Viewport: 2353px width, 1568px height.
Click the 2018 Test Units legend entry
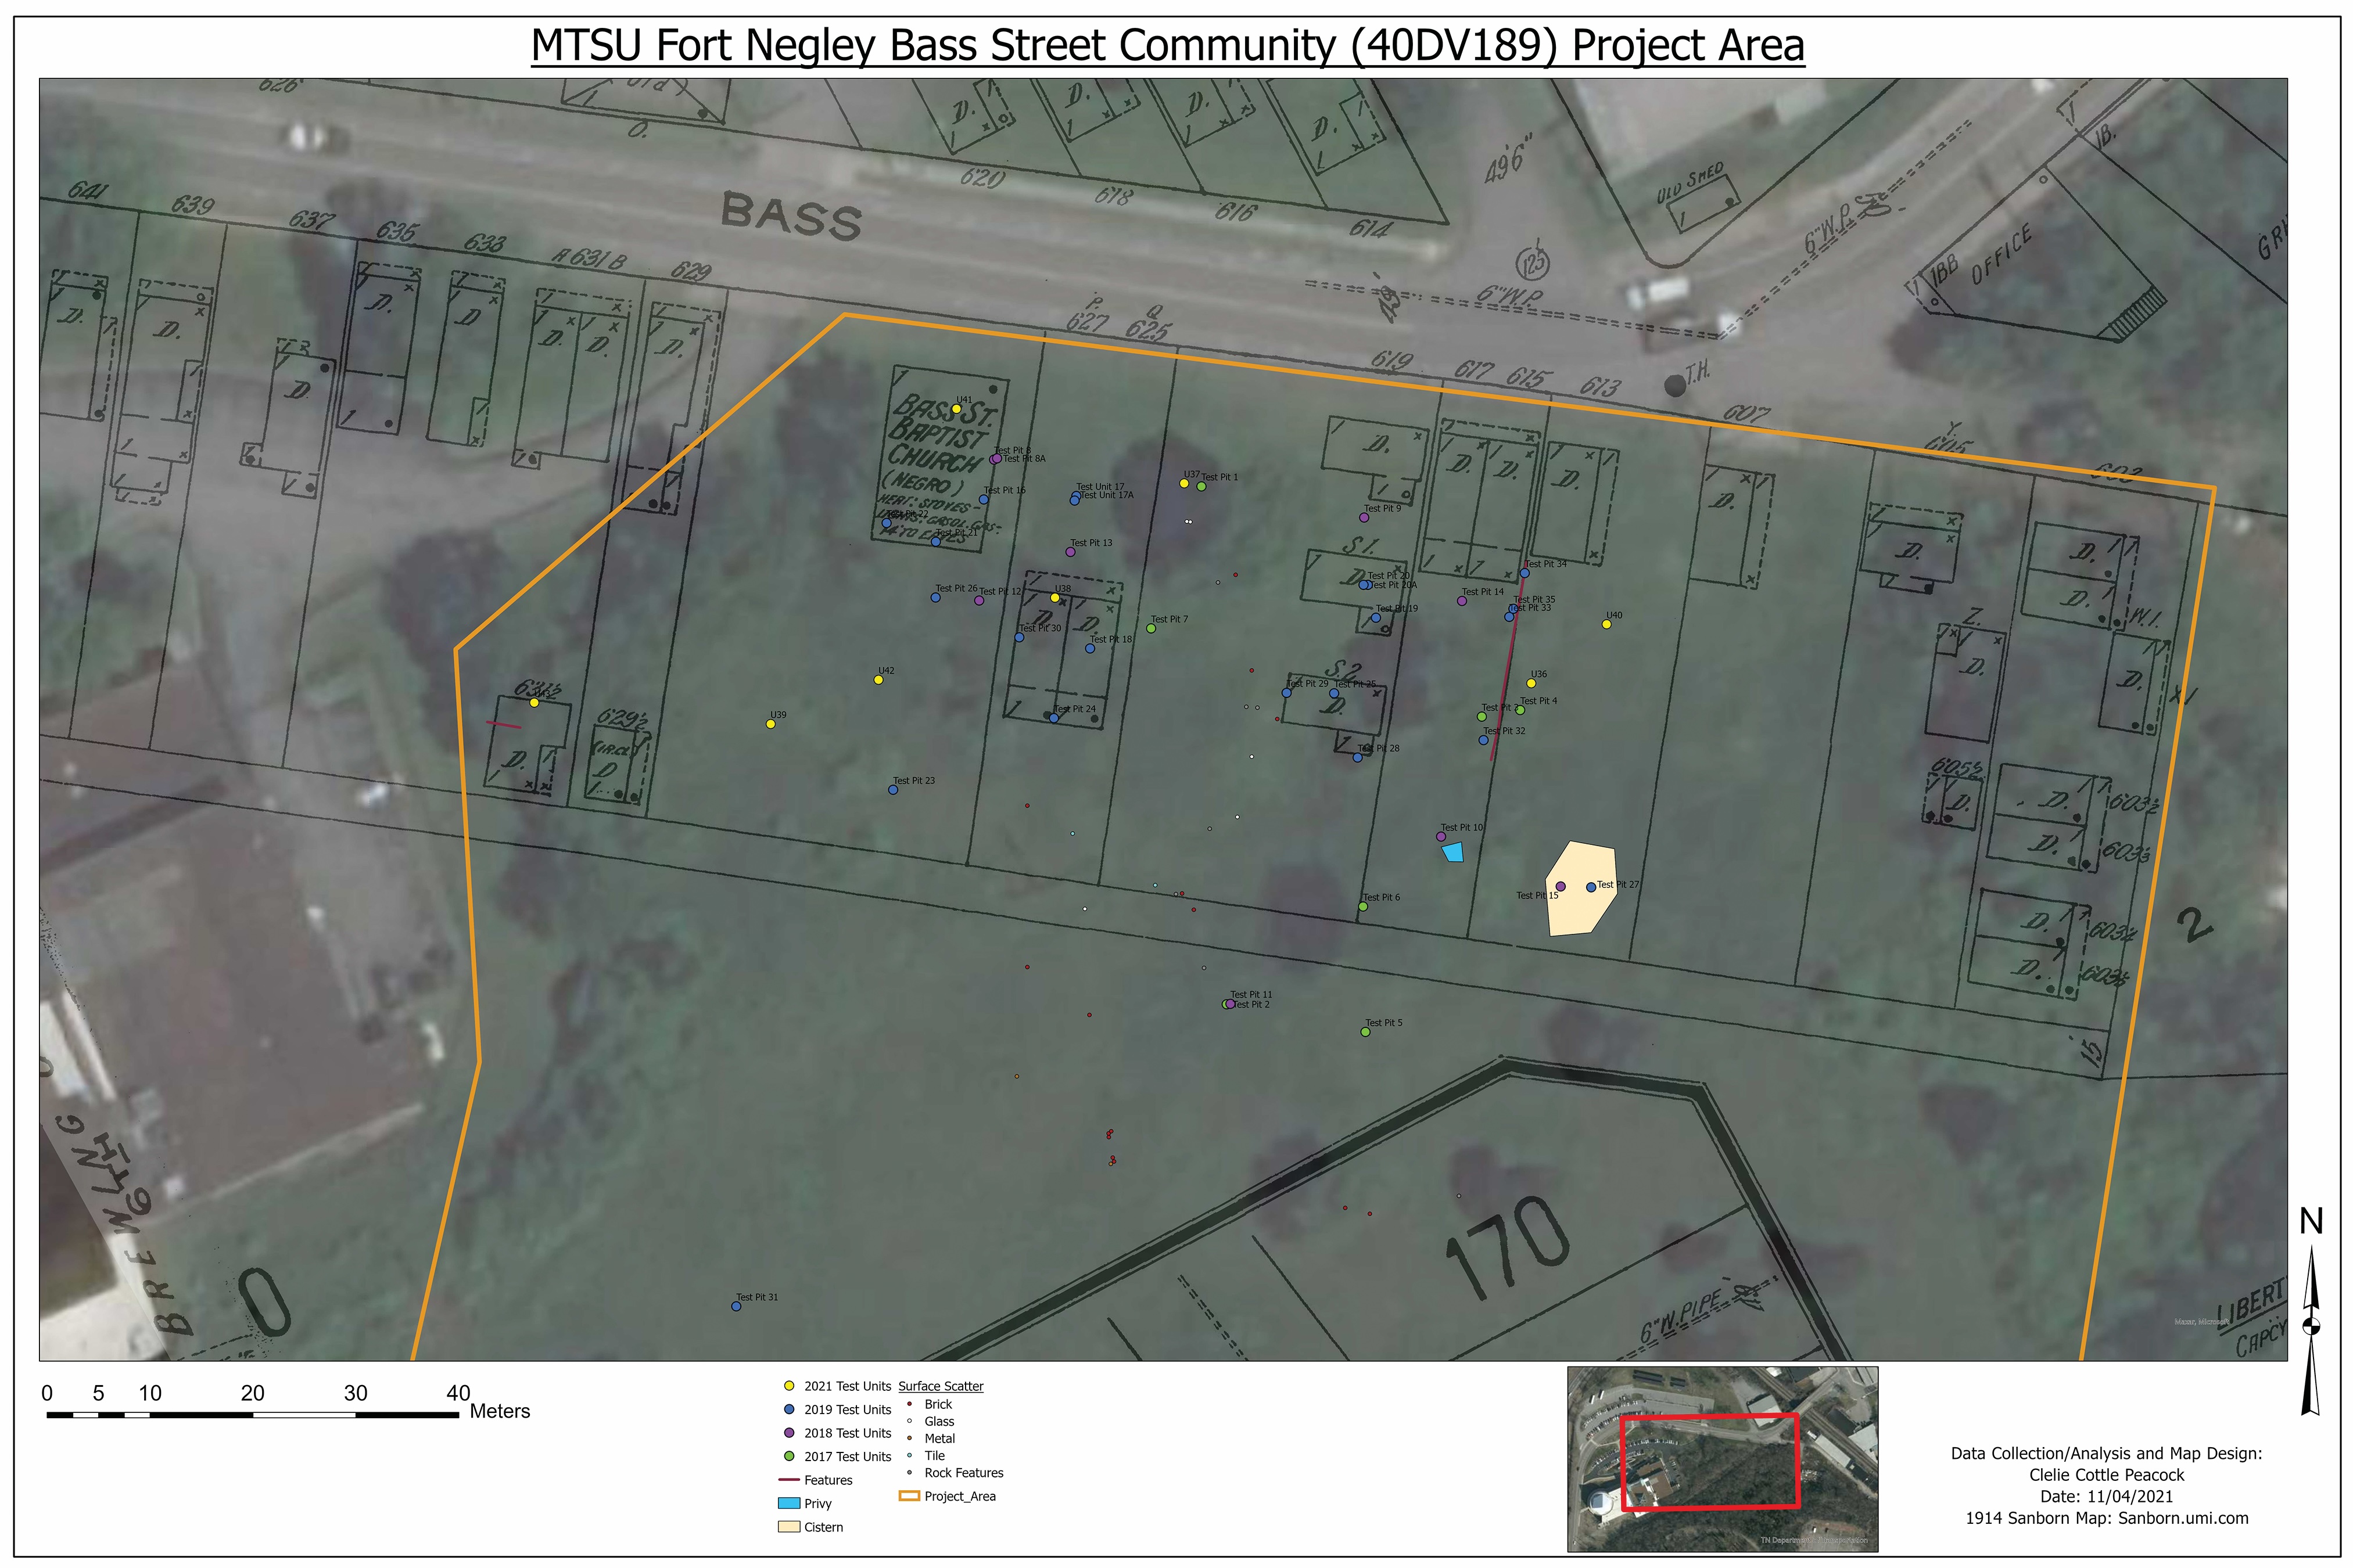pos(837,1433)
